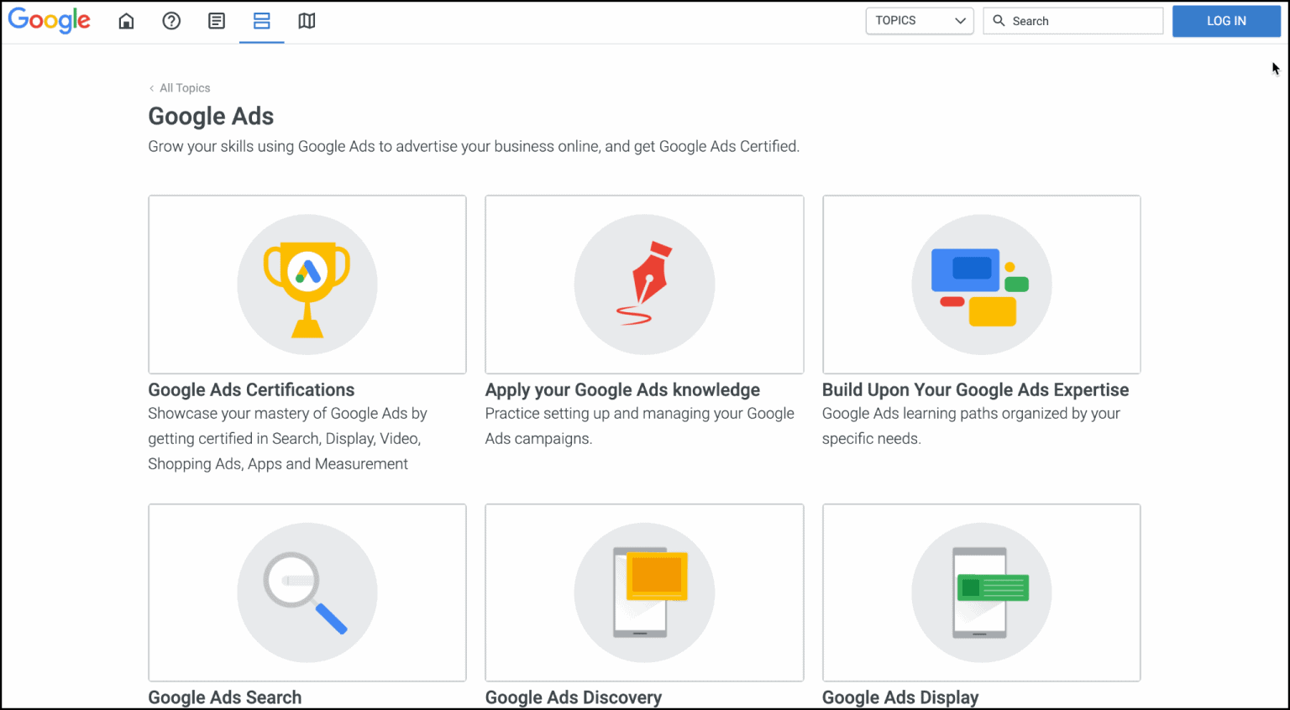The height and width of the screenshot is (710, 1290).
Task: Collapse back using the All Topics chevron
Action: coord(152,87)
